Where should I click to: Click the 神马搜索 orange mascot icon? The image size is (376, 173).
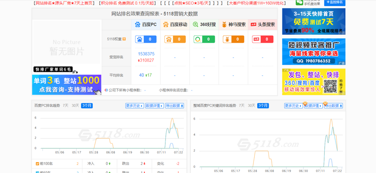[225, 24]
